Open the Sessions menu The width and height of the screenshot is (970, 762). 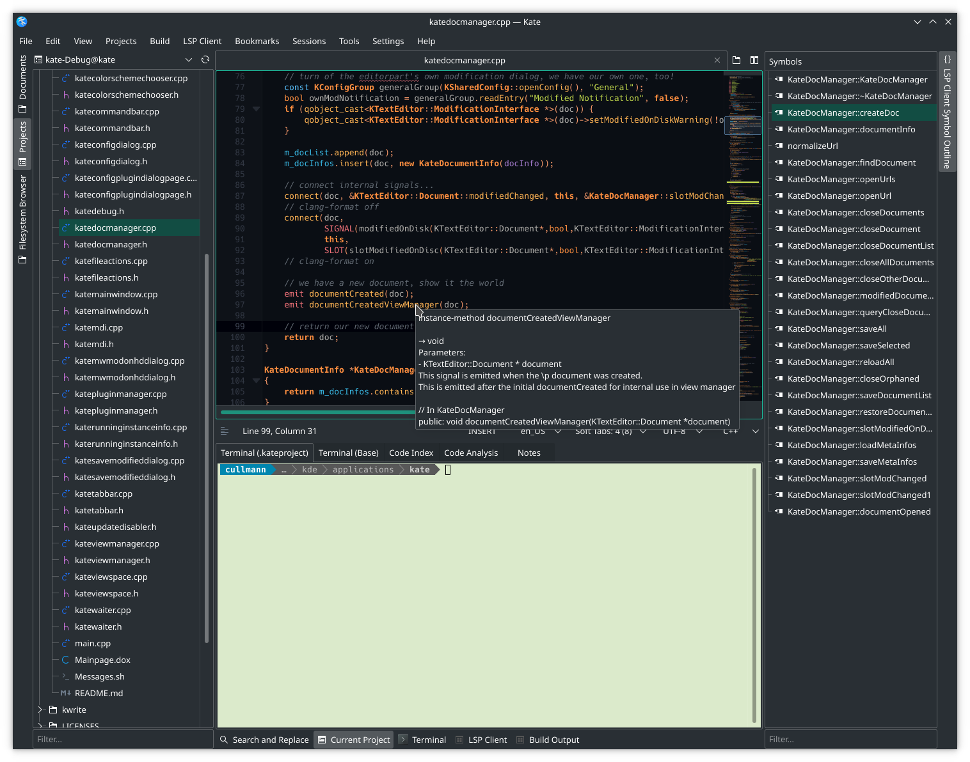pyautogui.click(x=309, y=41)
